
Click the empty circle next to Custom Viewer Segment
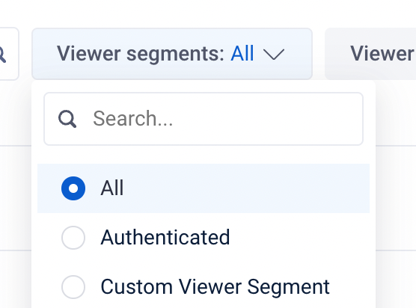point(73,287)
